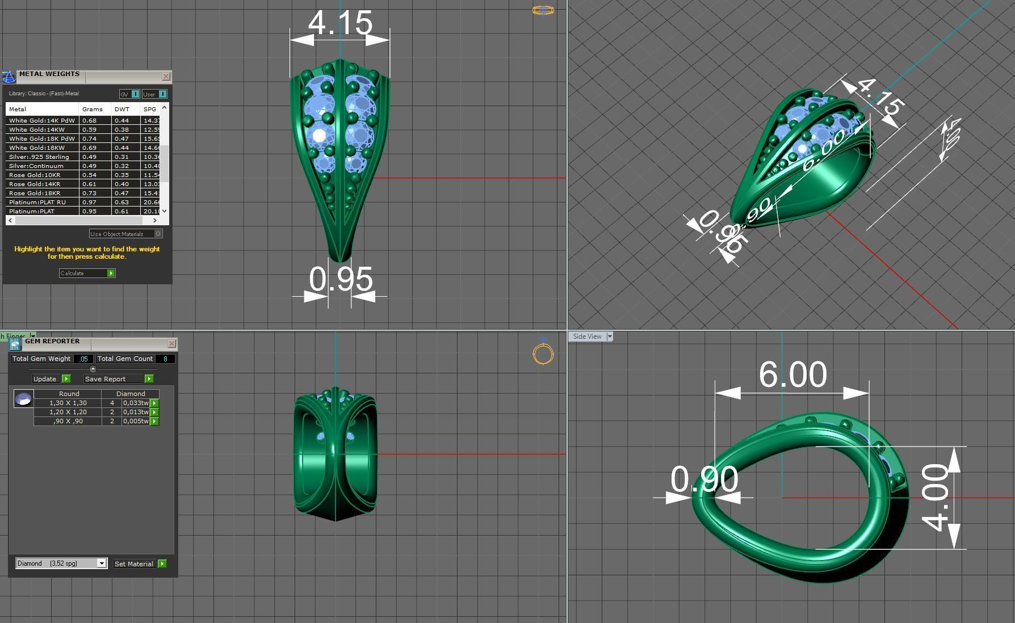Select the 1,20 X 1,20 gem size cell
The image size is (1015, 623).
(68, 412)
